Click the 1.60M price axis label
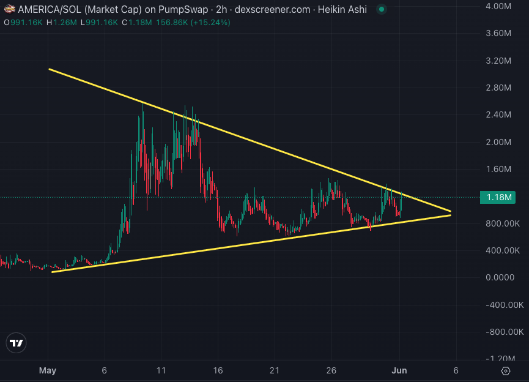 tap(498, 169)
